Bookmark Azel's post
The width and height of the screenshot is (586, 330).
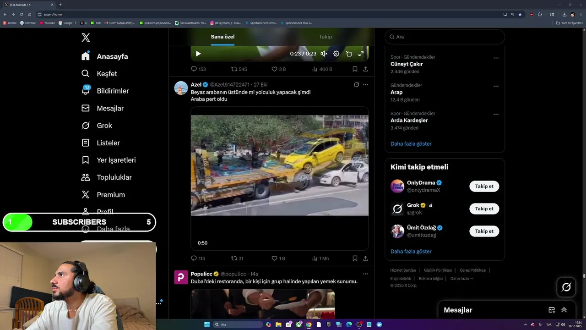point(355,258)
